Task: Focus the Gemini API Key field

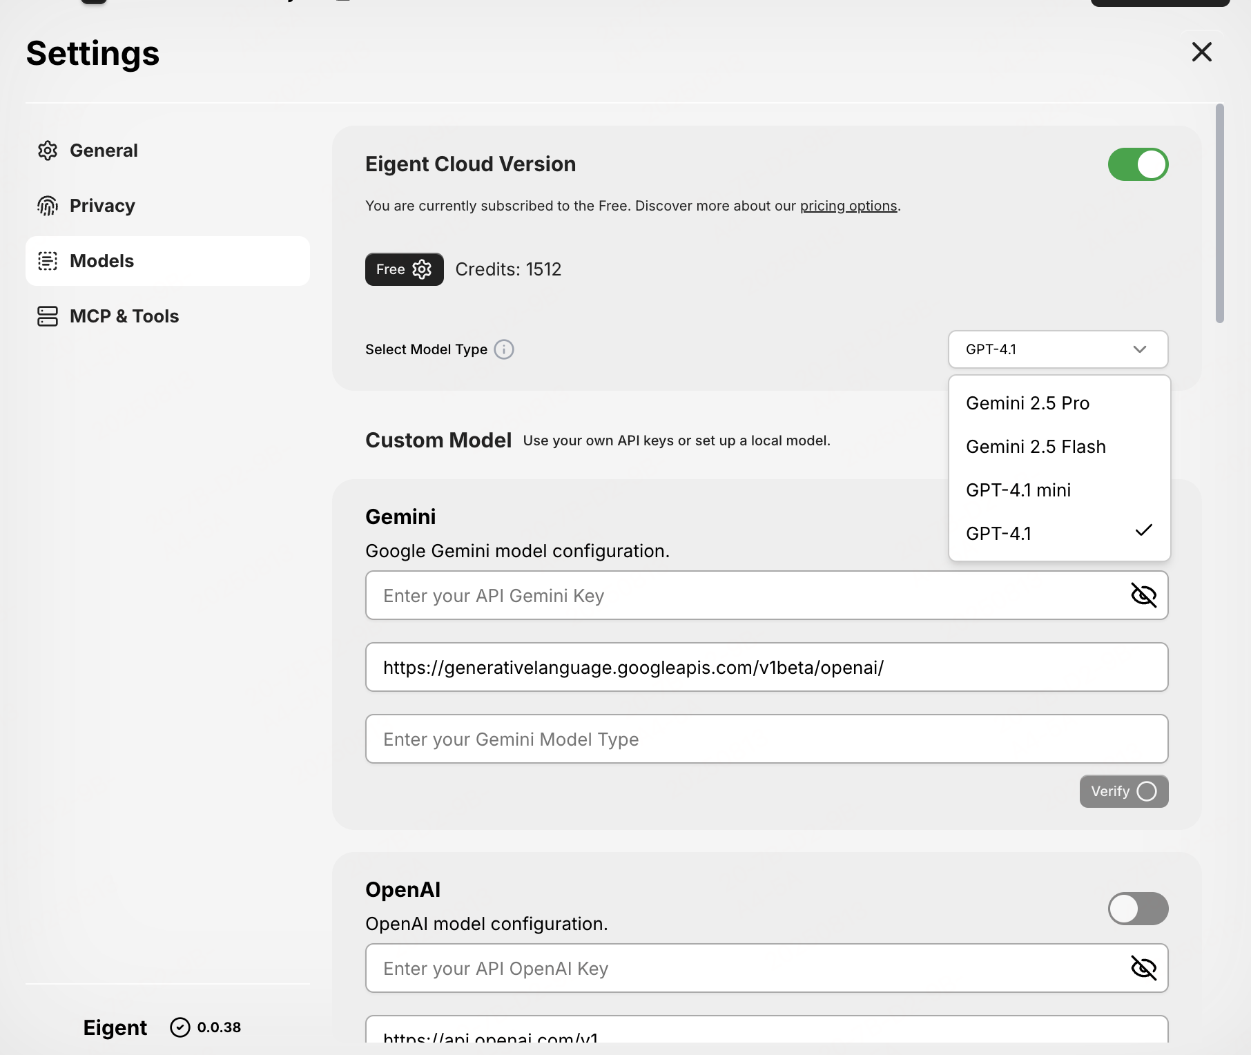Action: pyautogui.click(x=766, y=595)
